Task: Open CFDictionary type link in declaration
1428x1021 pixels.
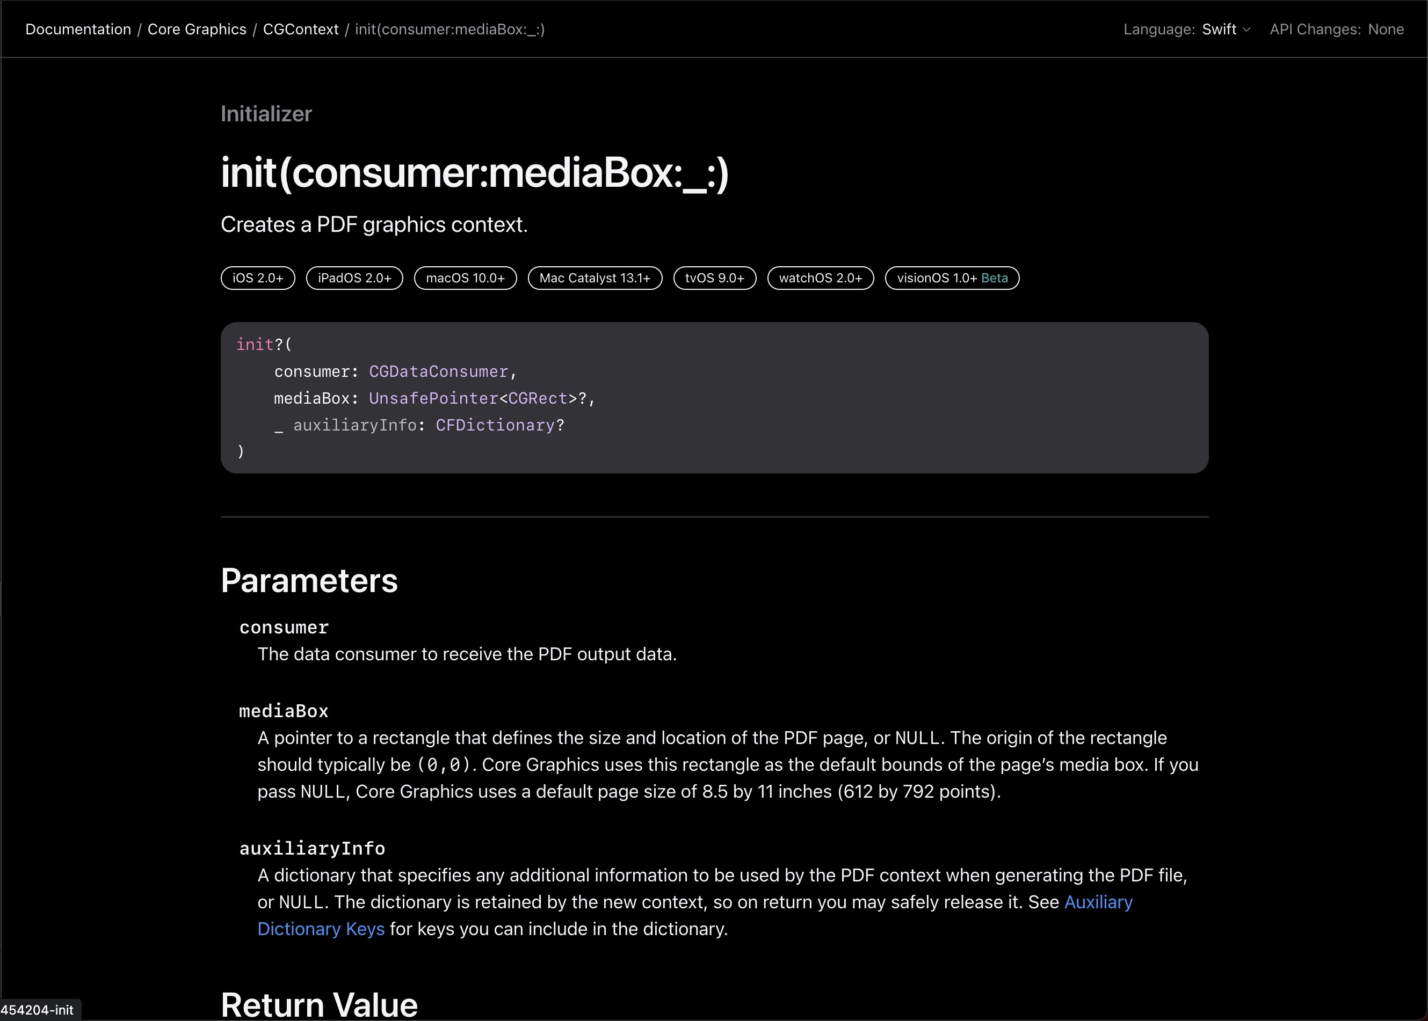Action: [x=495, y=425]
